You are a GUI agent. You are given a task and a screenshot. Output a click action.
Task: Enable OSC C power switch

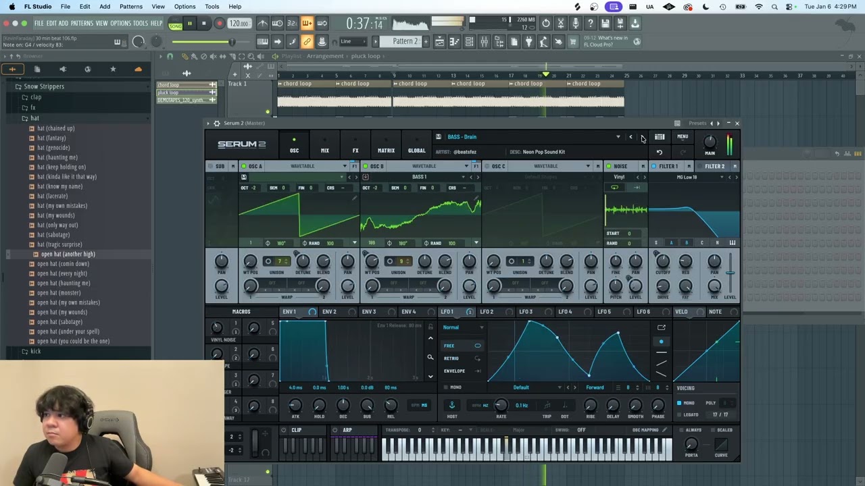coord(487,166)
